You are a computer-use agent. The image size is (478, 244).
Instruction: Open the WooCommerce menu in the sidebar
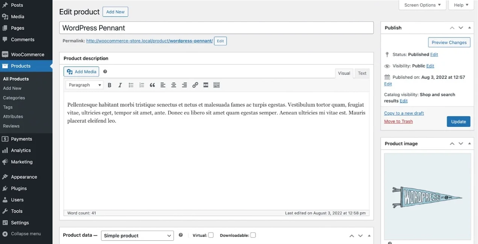(27, 54)
